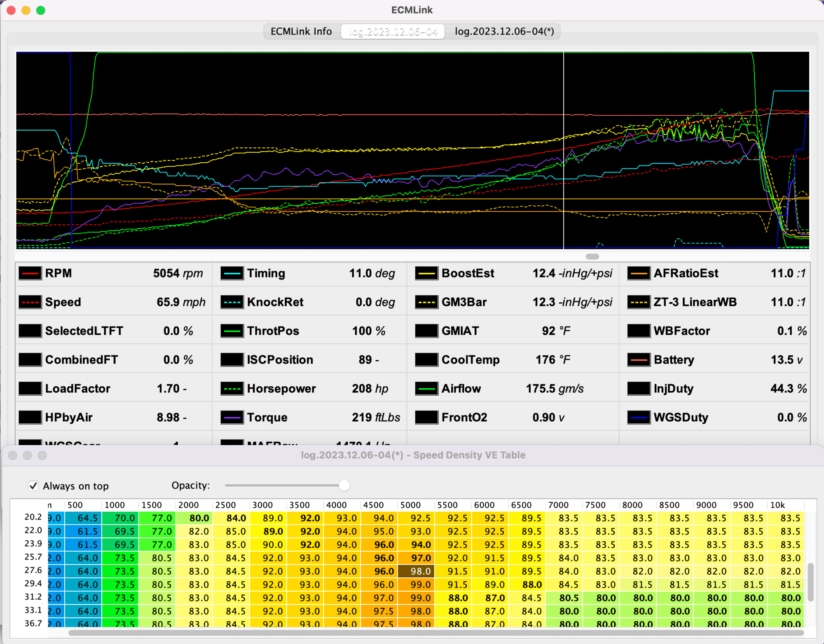Click the FrontO2 black color swatch
The width and height of the screenshot is (824, 644).
pos(426,418)
